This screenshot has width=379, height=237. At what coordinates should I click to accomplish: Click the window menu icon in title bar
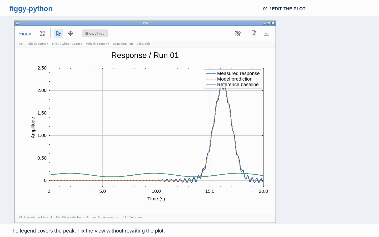pyautogui.click(x=17, y=23)
